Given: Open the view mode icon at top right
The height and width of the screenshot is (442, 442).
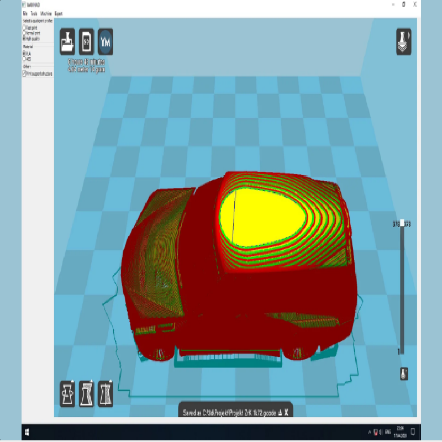Looking at the screenshot, I should (403, 42).
